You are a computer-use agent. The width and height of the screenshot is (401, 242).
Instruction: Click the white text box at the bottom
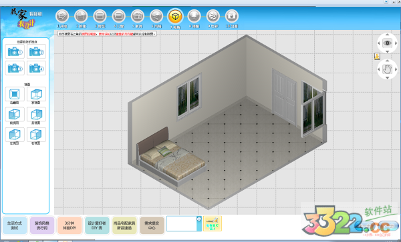pos(182,223)
